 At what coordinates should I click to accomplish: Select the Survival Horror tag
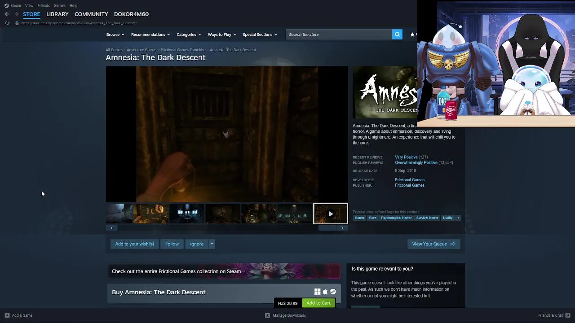click(x=427, y=218)
